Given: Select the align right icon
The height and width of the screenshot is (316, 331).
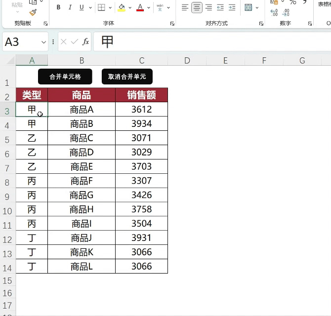Looking at the screenshot, I should tap(208, 7).
